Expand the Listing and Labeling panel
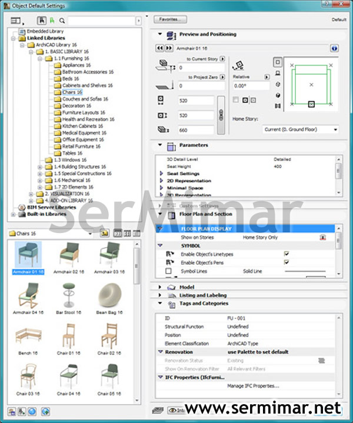This screenshot has width=353, height=423. pyautogui.click(x=160, y=295)
